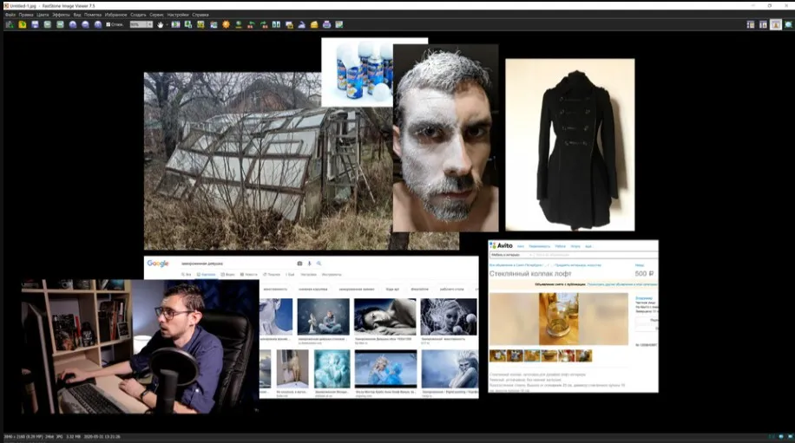Click the printer icon in toolbar

pyautogui.click(x=326, y=24)
